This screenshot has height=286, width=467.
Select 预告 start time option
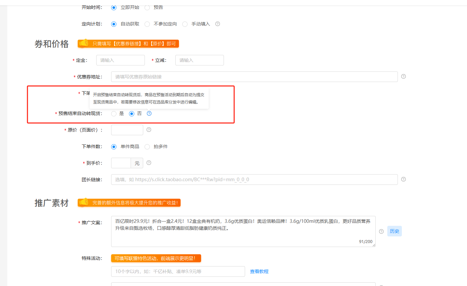[147, 7]
